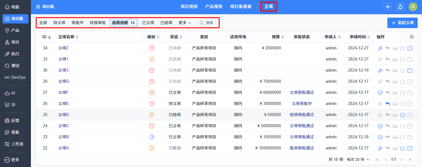Image resolution: width=422 pixels, height=167 pixels.
Task: Open the 每页 20 项 page size dropdown
Action: point(358,160)
